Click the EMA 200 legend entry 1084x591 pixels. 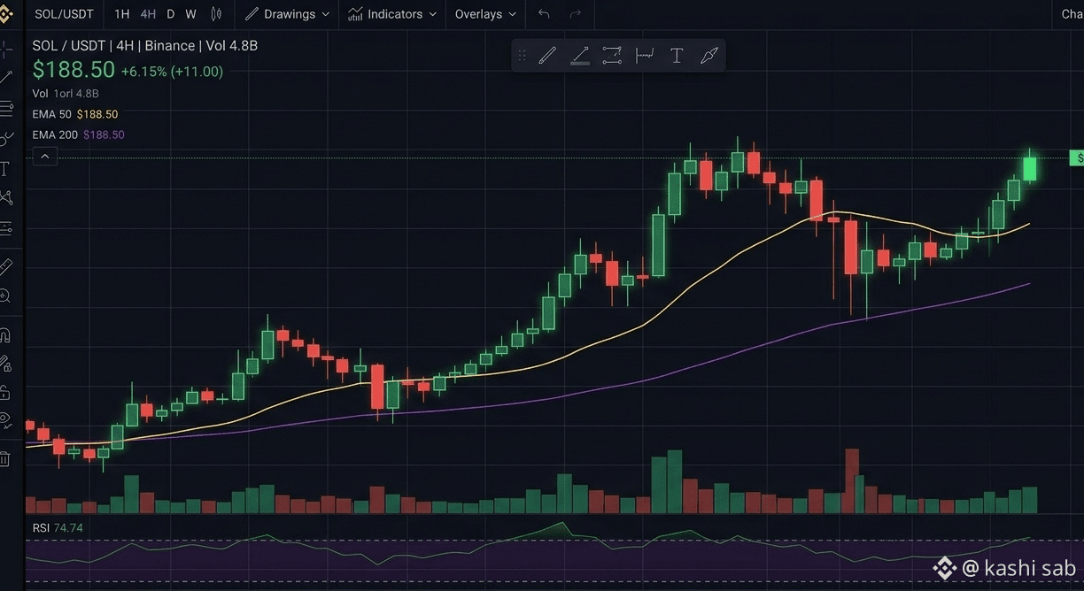(78, 134)
